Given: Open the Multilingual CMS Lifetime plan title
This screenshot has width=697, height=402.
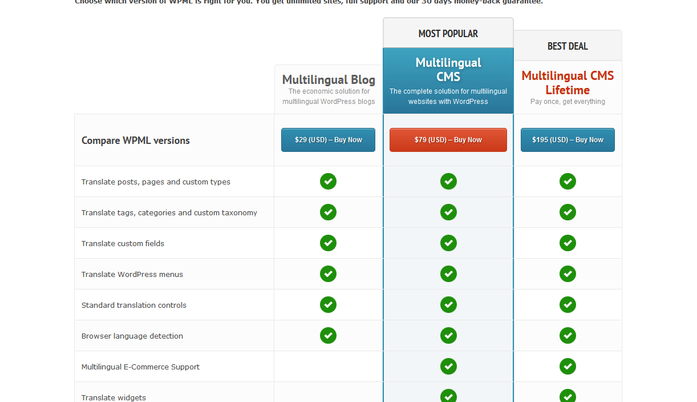Looking at the screenshot, I should pos(568,83).
